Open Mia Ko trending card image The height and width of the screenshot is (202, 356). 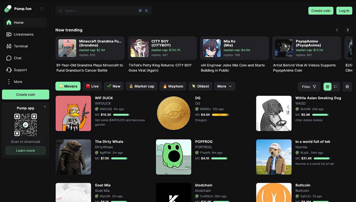212,48
